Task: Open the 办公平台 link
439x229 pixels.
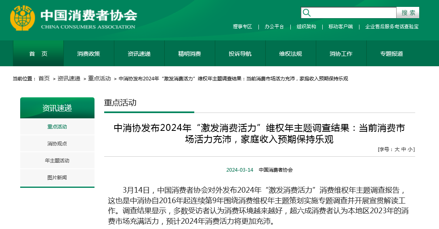Action: [274, 27]
